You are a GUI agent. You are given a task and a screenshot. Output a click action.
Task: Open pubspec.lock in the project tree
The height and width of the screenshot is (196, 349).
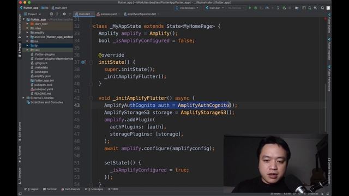pos(44,85)
